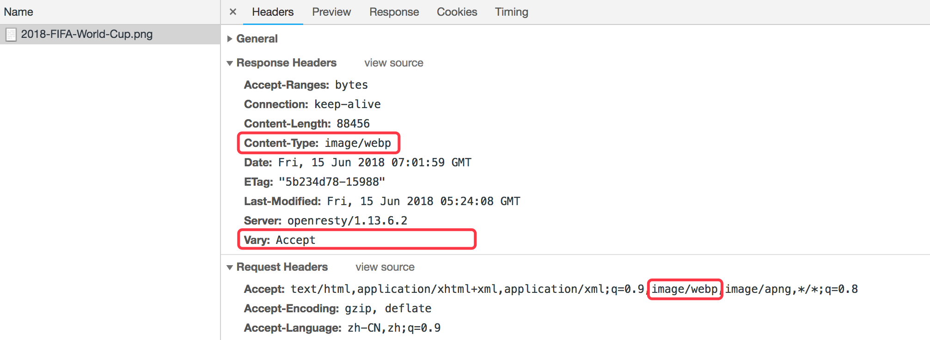Expand the General section triangle

[230, 39]
